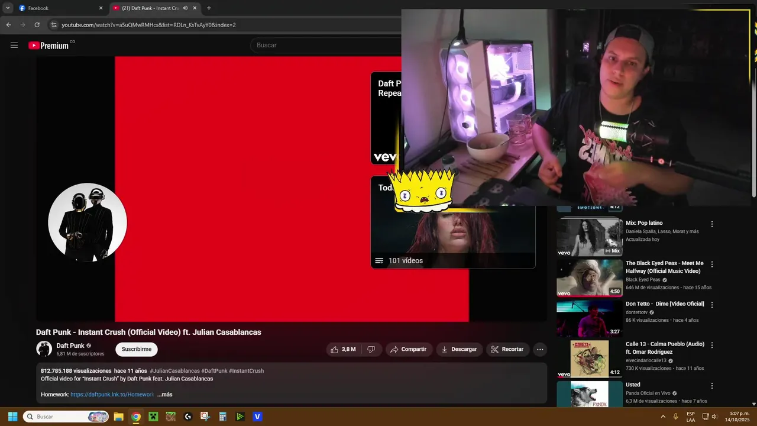
Task: Open options menu for Meet Me Halfway
Action: (x=712, y=264)
